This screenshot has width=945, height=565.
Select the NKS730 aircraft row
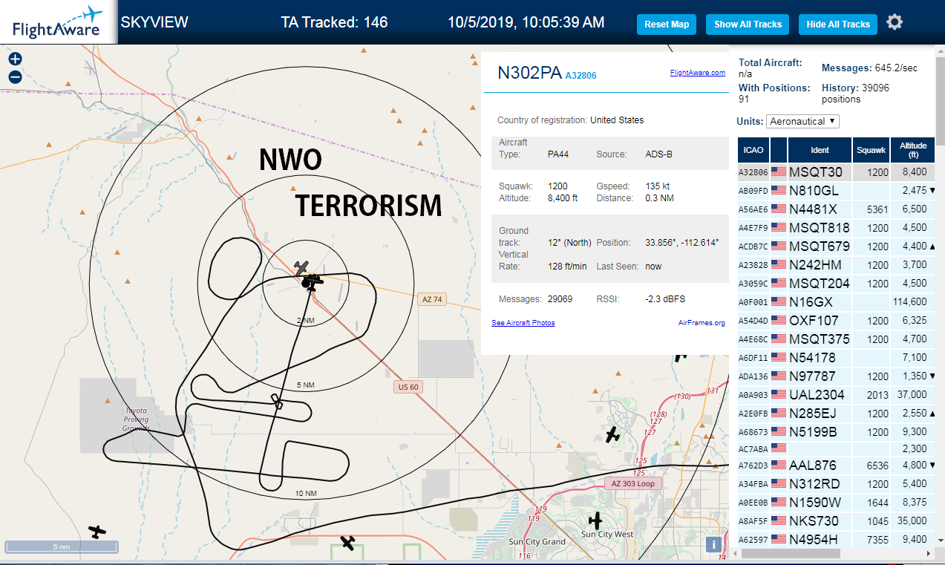836,521
